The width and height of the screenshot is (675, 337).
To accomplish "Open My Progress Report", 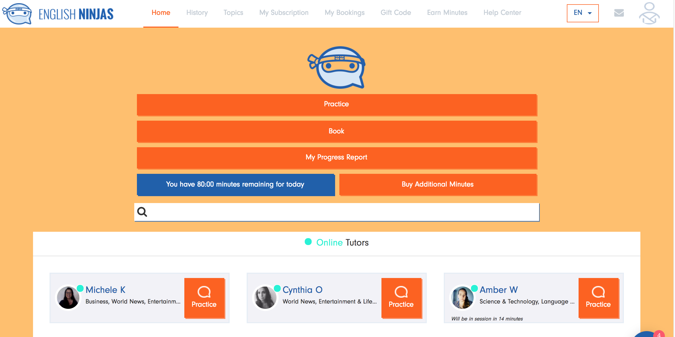I will [337, 157].
